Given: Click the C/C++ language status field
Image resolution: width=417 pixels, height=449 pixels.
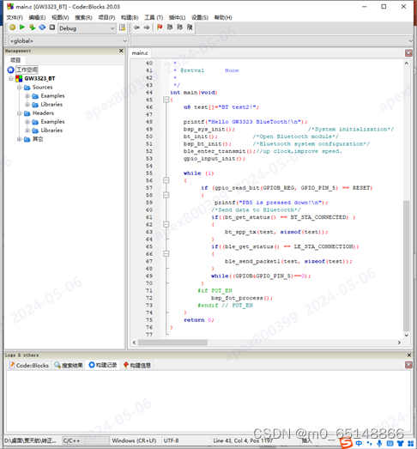Looking at the screenshot, I should pos(86,440).
